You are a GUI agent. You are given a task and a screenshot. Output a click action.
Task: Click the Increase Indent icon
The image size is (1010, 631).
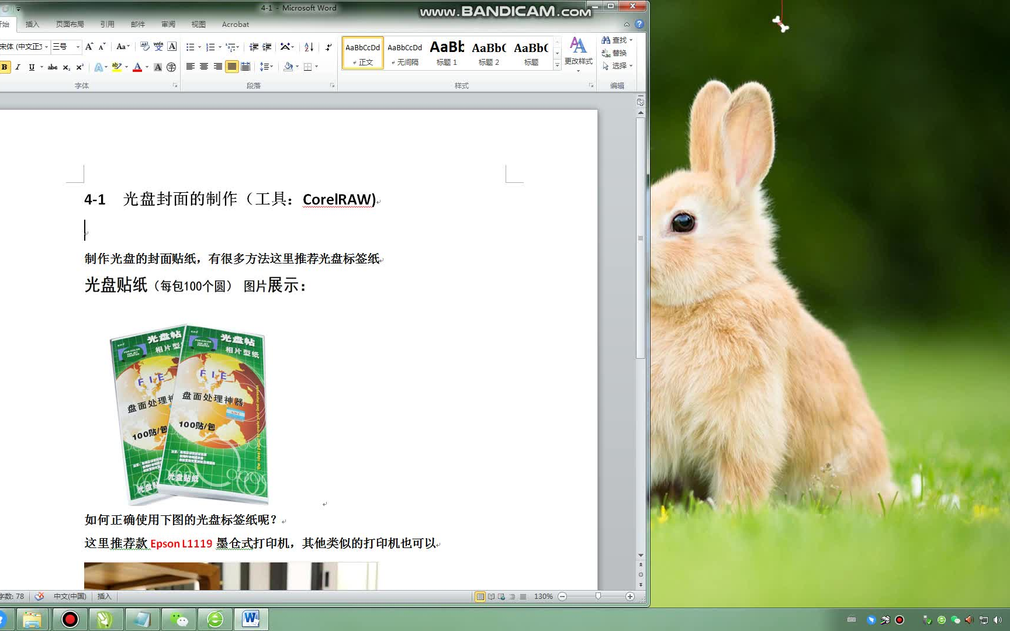[267, 47]
